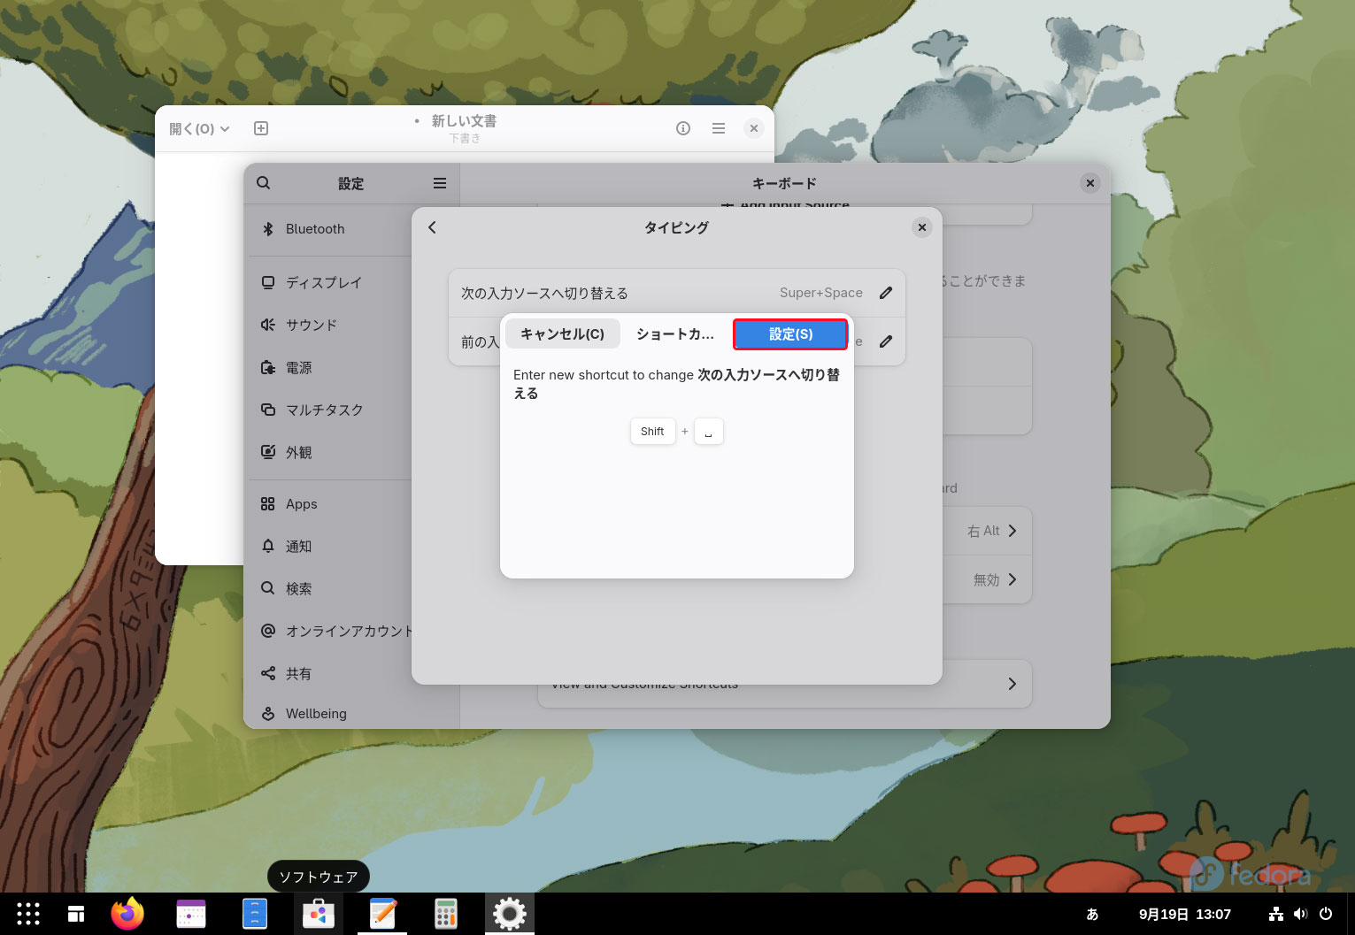Open 通知 notification settings
1355x935 pixels.
[329, 547]
